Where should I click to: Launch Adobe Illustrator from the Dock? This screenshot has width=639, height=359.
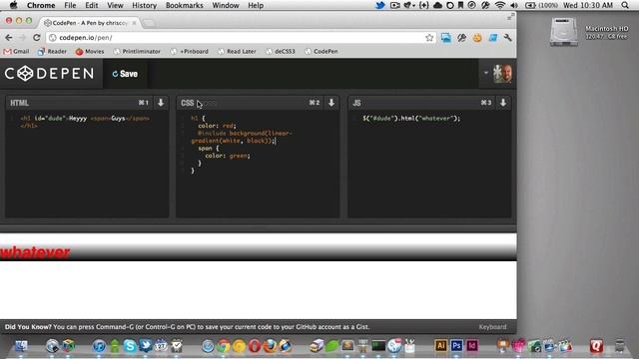(441, 346)
